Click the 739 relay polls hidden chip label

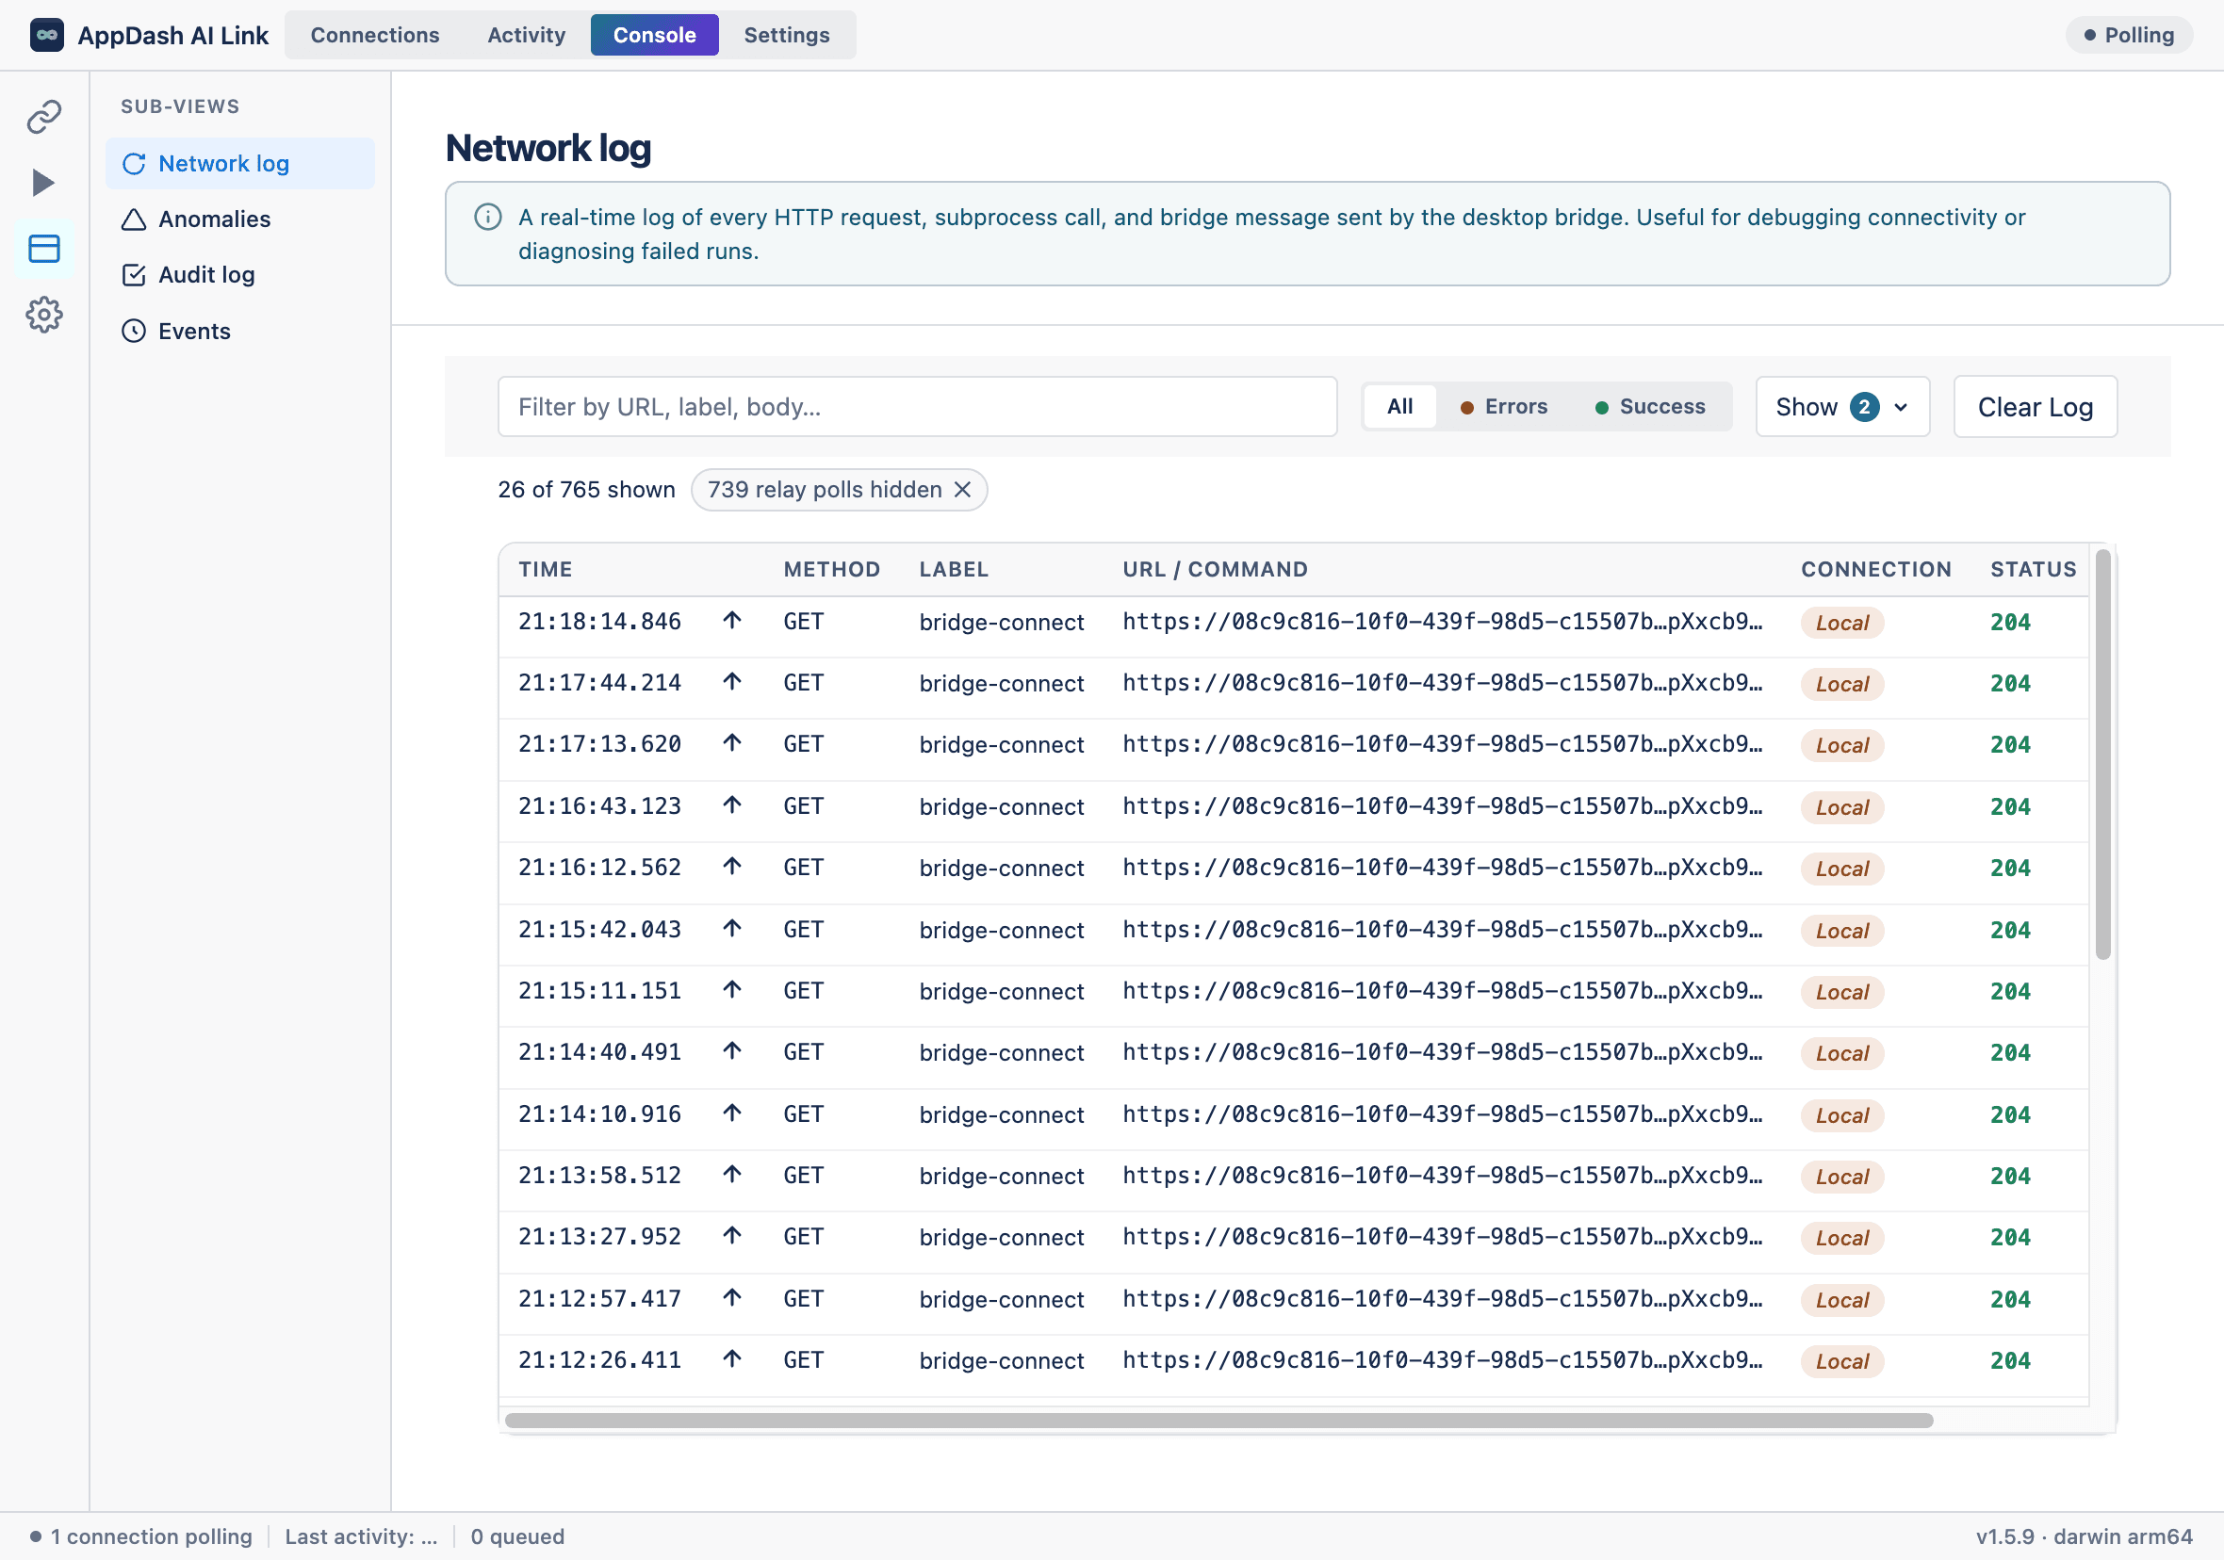(x=825, y=490)
